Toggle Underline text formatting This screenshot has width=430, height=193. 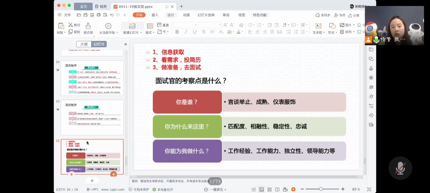point(194,32)
